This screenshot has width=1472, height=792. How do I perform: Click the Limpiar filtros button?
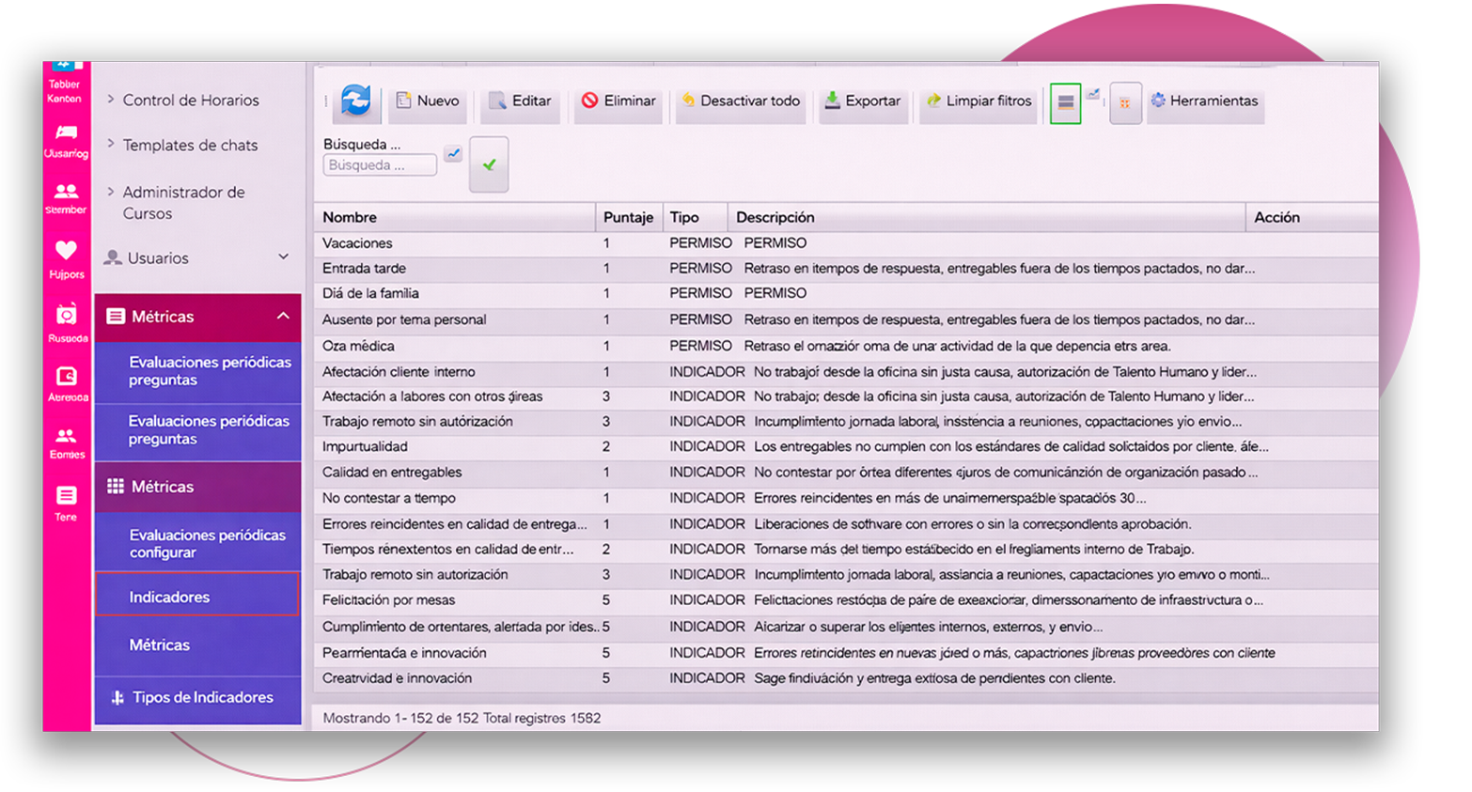pyautogui.click(x=978, y=101)
